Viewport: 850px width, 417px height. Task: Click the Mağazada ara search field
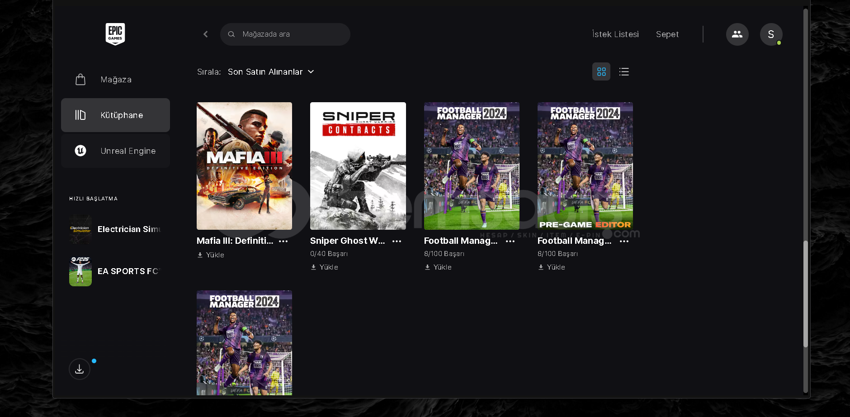pyautogui.click(x=285, y=34)
